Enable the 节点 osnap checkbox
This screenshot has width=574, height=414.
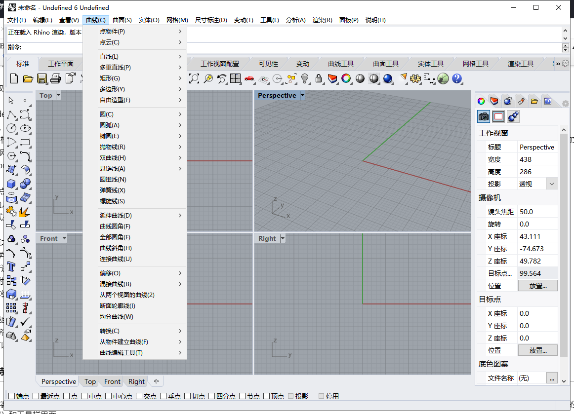pyautogui.click(x=242, y=396)
